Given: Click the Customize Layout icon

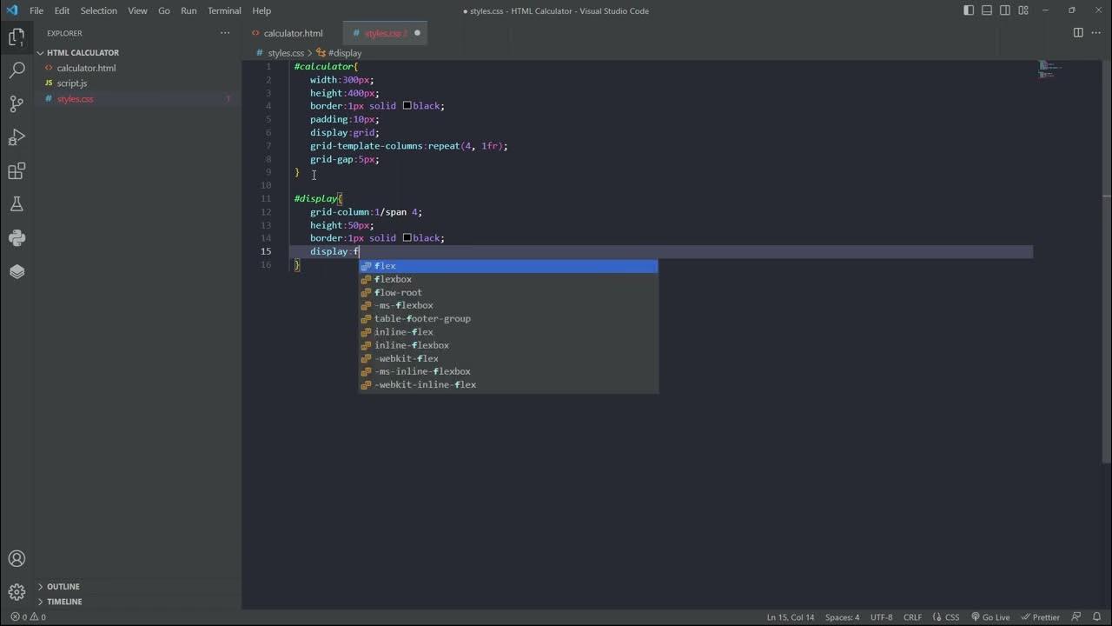Looking at the screenshot, I should (1023, 10).
